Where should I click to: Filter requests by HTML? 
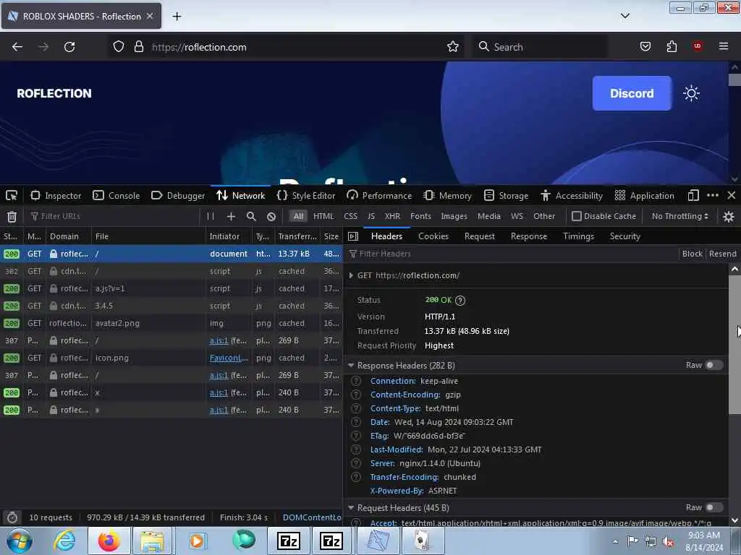[x=323, y=216]
